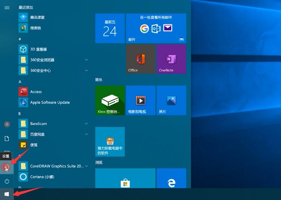Open the 微表格 app icon
Screen dimensions: 281x200
[x=23, y=28]
